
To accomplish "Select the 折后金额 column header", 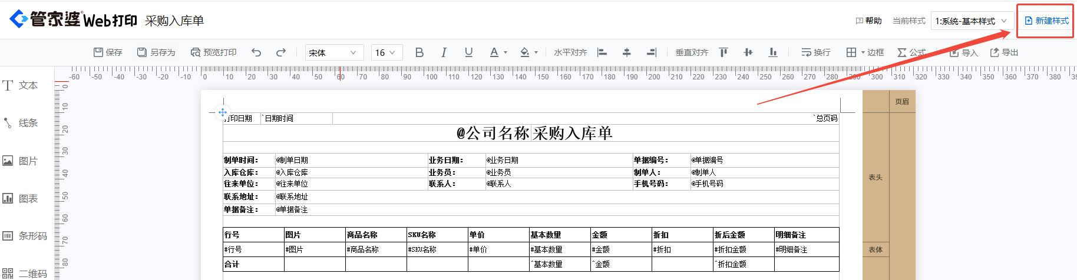I will (x=744, y=235).
